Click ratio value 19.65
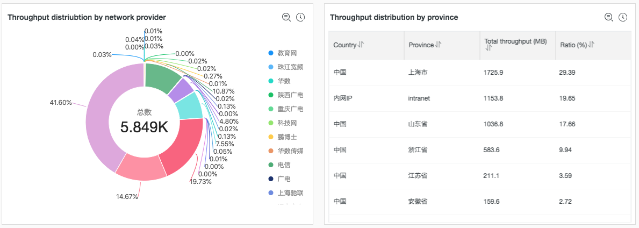The height and width of the screenshot is (228, 639). [x=568, y=98]
